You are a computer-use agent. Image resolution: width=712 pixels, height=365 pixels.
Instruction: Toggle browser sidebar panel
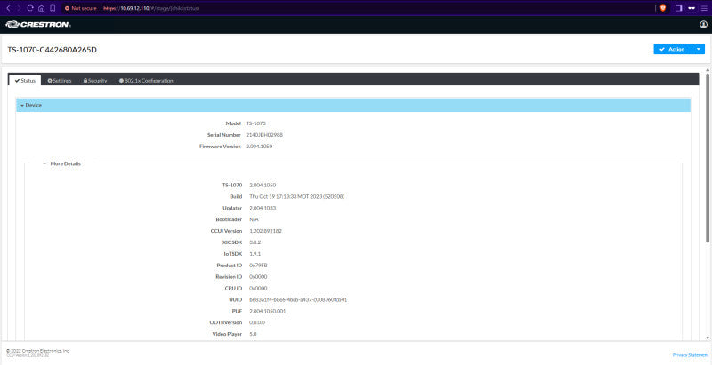coord(679,8)
